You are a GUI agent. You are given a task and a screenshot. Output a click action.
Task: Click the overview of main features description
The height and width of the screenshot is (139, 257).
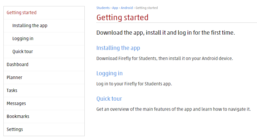tap(173, 109)
